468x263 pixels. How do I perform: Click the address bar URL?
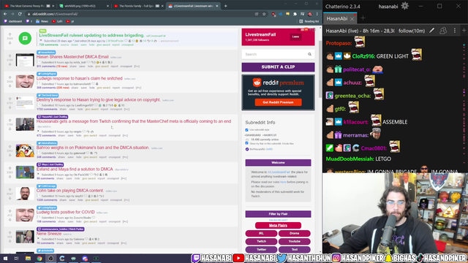56,14
